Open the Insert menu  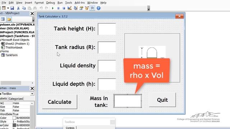[x=28, y=3]
